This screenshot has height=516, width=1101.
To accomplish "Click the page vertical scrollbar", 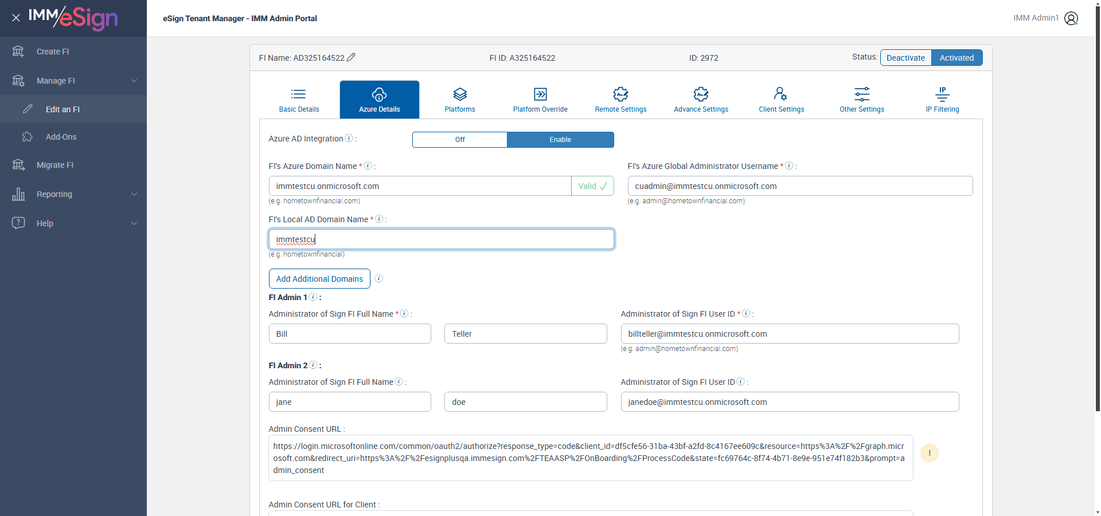I will 1098,206.
